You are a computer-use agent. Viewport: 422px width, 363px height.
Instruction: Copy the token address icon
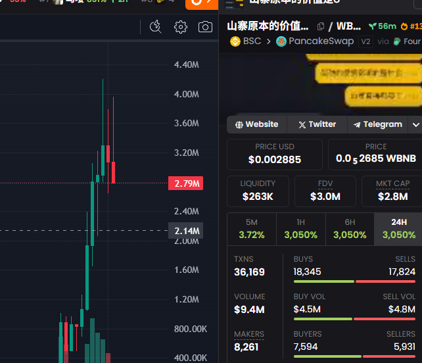(320, 26)
